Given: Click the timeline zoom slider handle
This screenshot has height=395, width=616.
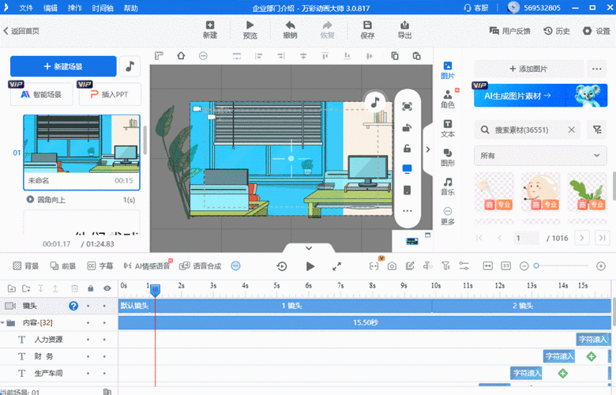Looking at the screenshot, I should 536,265.
